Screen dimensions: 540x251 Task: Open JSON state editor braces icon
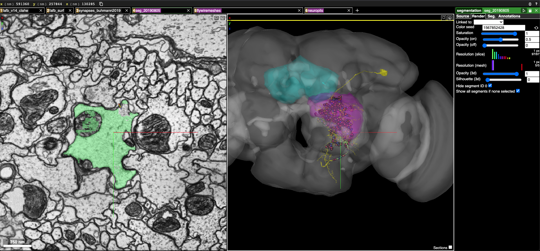click(530, 4)
